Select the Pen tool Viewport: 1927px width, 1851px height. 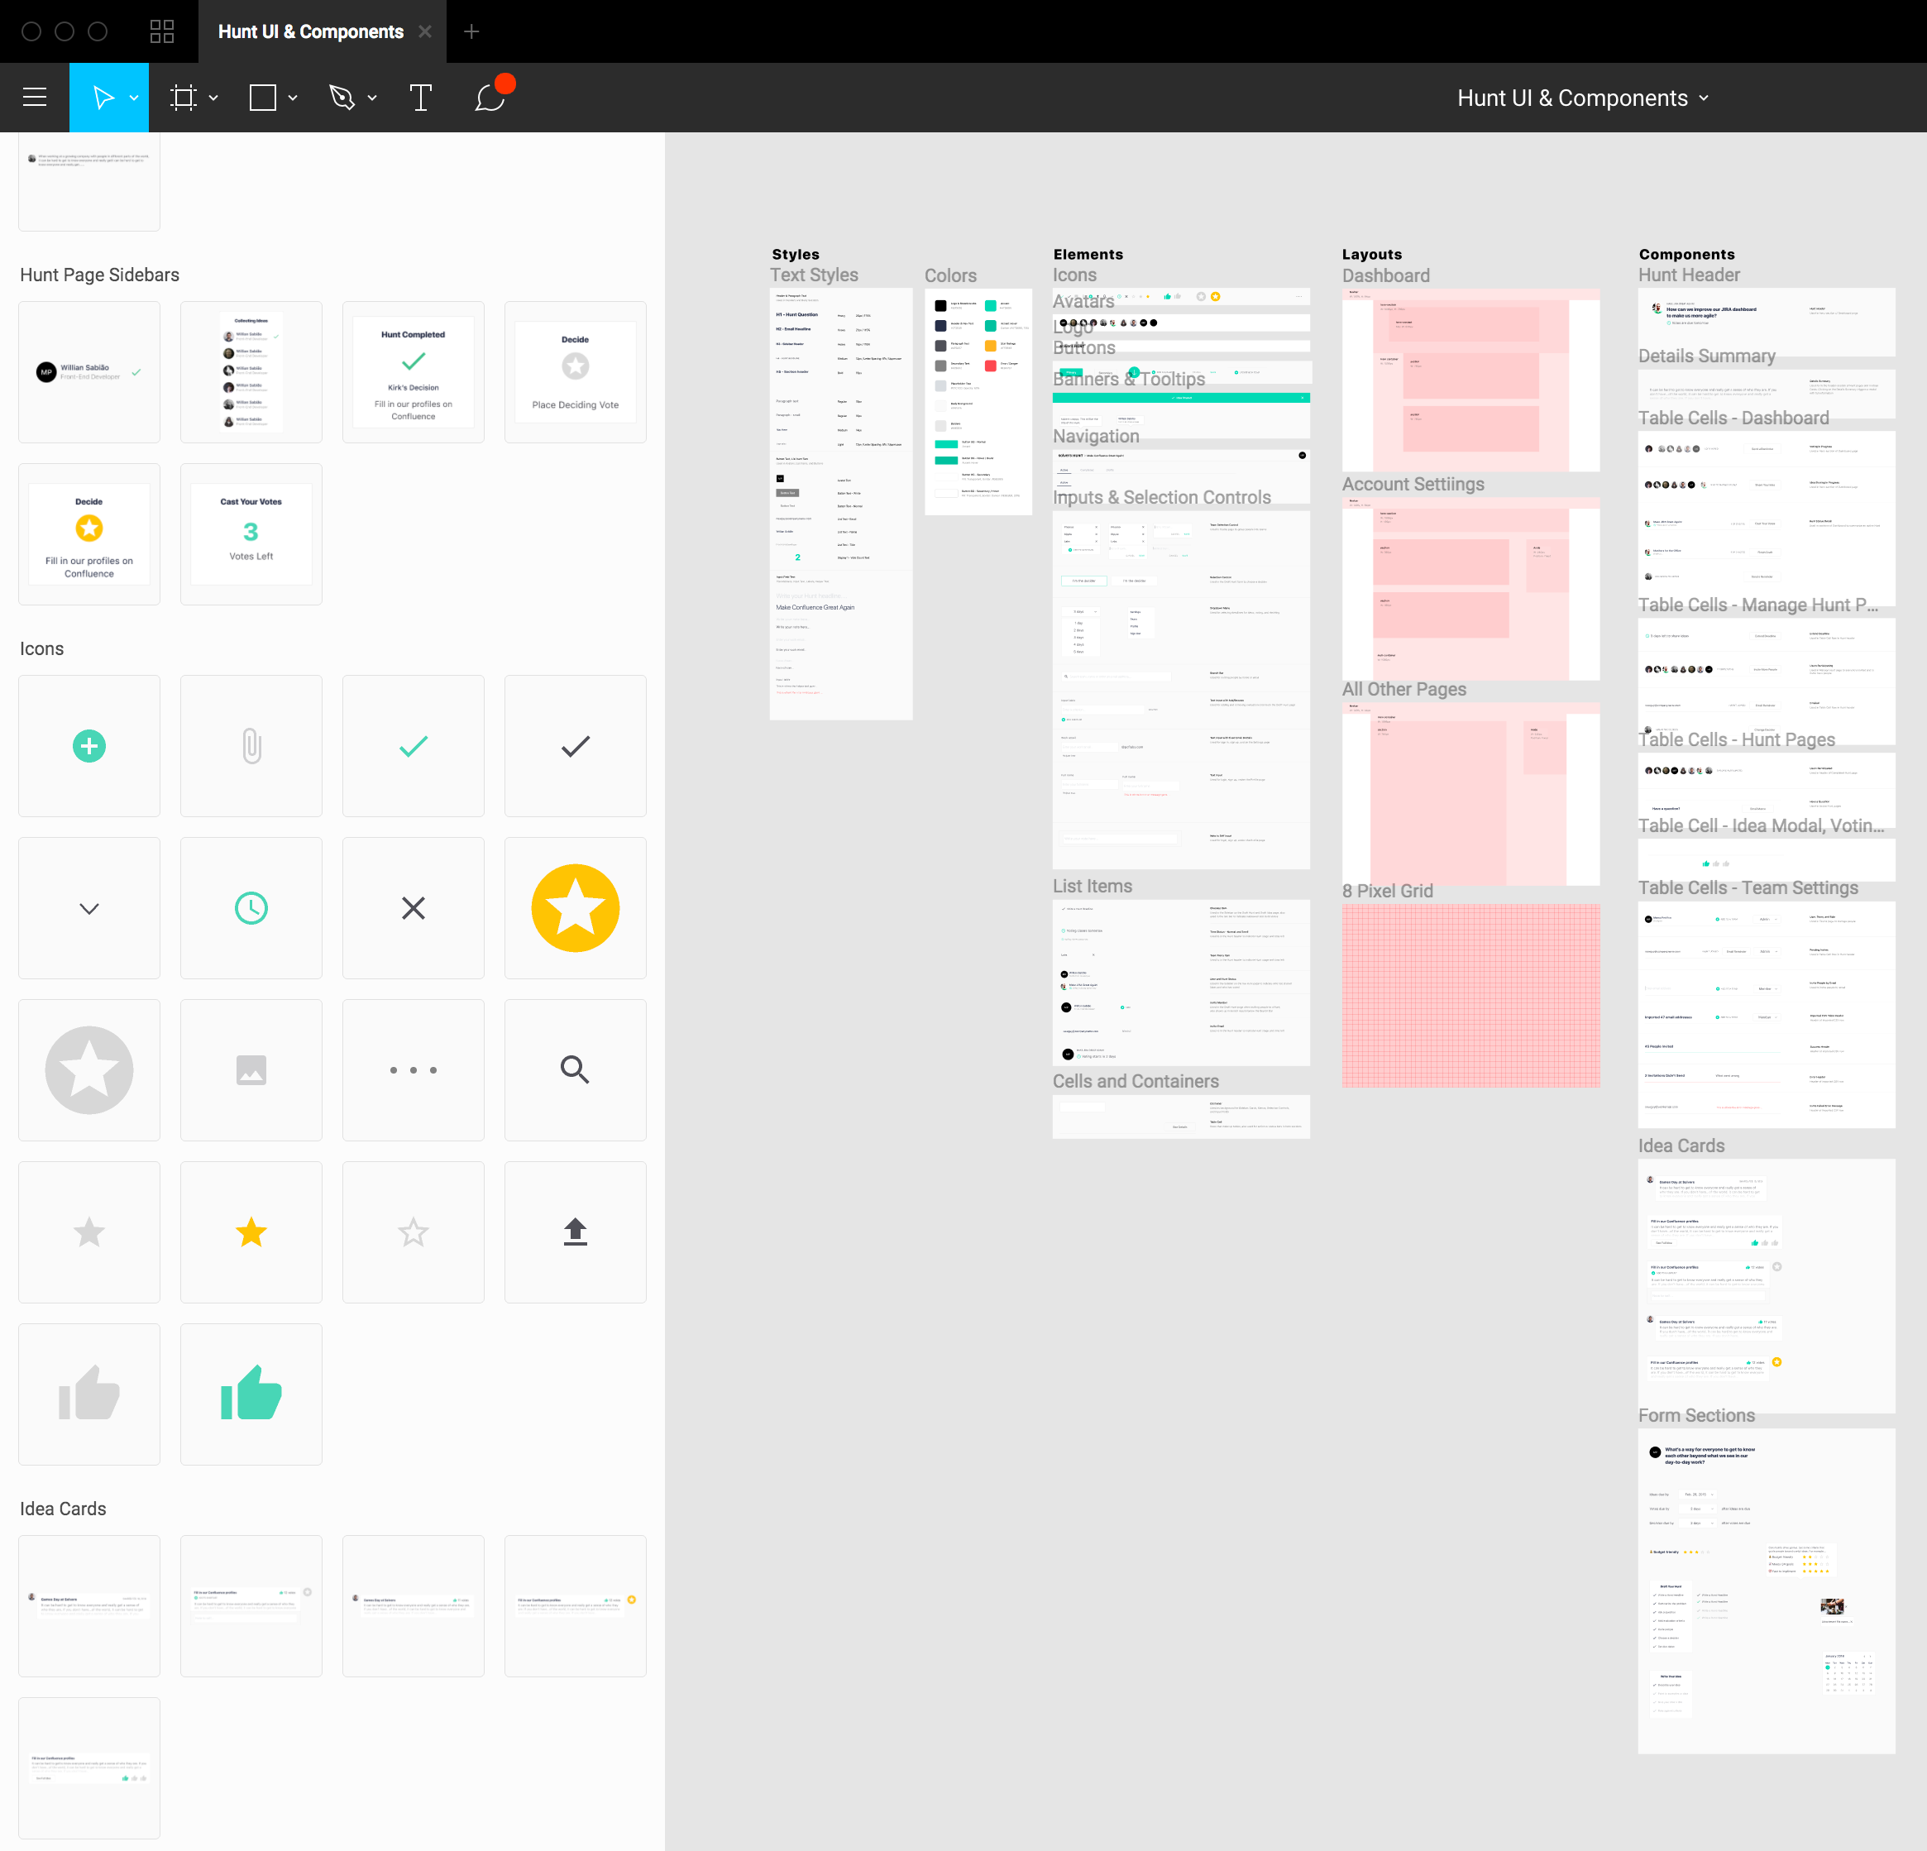342,98
